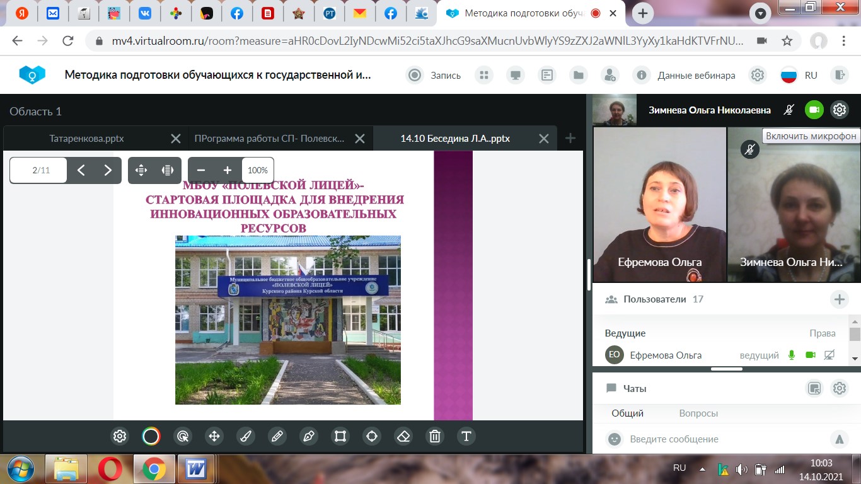Send chat message arrow button
Image resolution: width=861 pixels, height=484 pixels.
[839, 439]
